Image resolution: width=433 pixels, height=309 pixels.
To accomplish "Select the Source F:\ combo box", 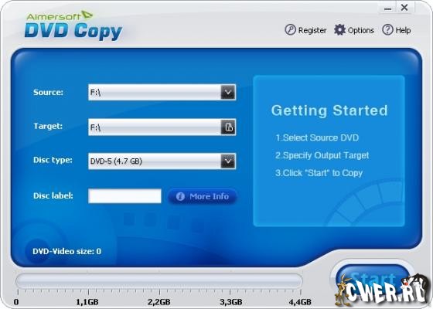I will (162, 92).
